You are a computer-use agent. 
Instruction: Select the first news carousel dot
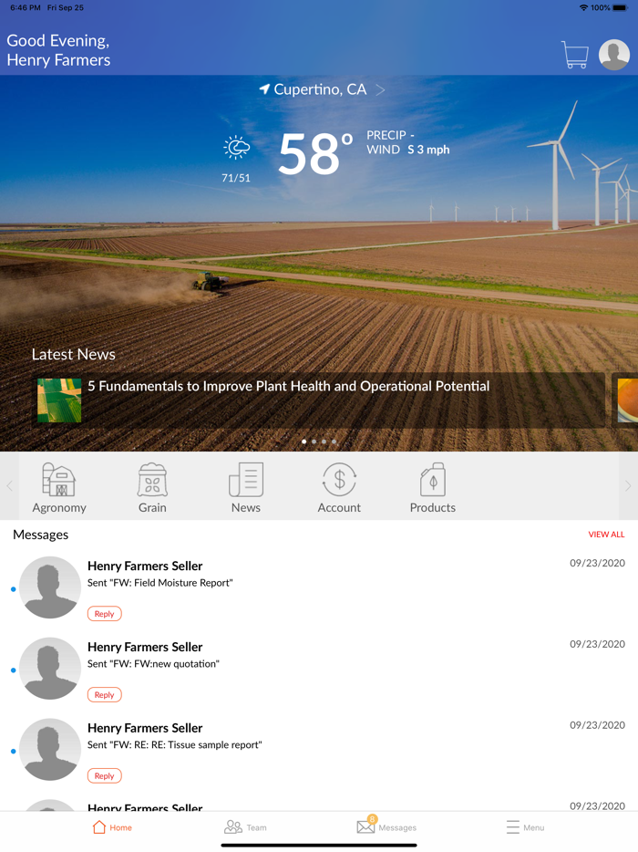(x=304, y=442)
